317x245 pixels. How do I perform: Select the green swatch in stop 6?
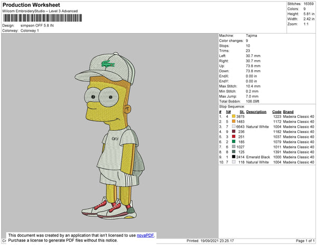coord(234,142)
